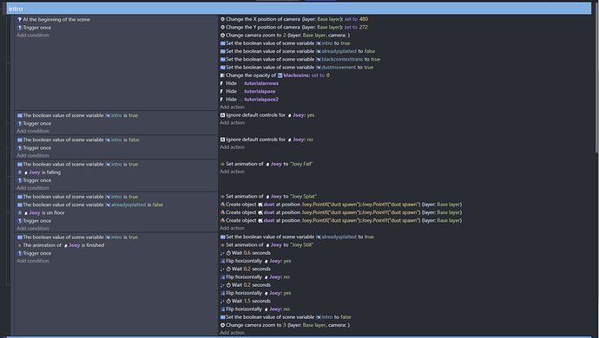Click the intro group header bar
The width and height of the screenshot is (599, 338).
tap(299, 9)
